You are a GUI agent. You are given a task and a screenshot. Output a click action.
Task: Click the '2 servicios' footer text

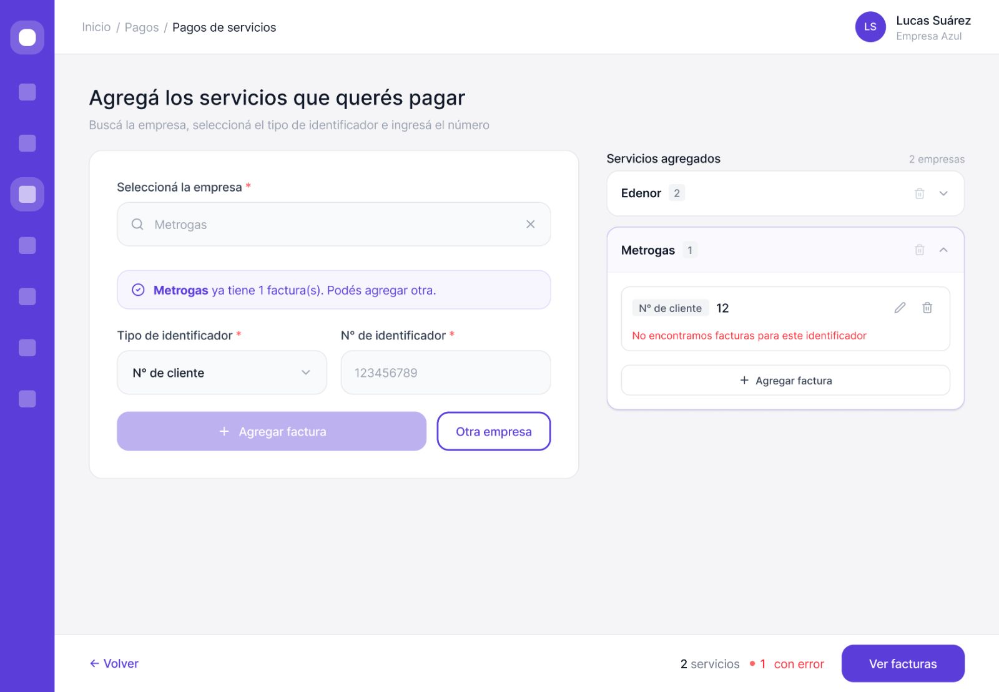click(x=710, y=664)
